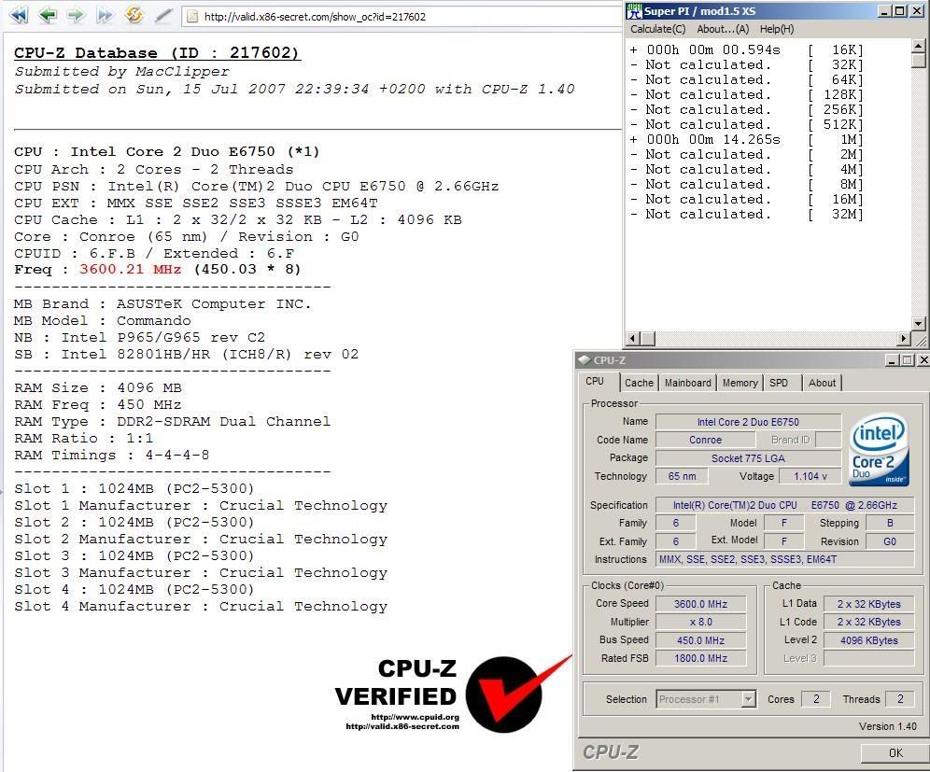Expand the Processor #1 selection dropdown
Screen dimensions: 930x772
749,699
